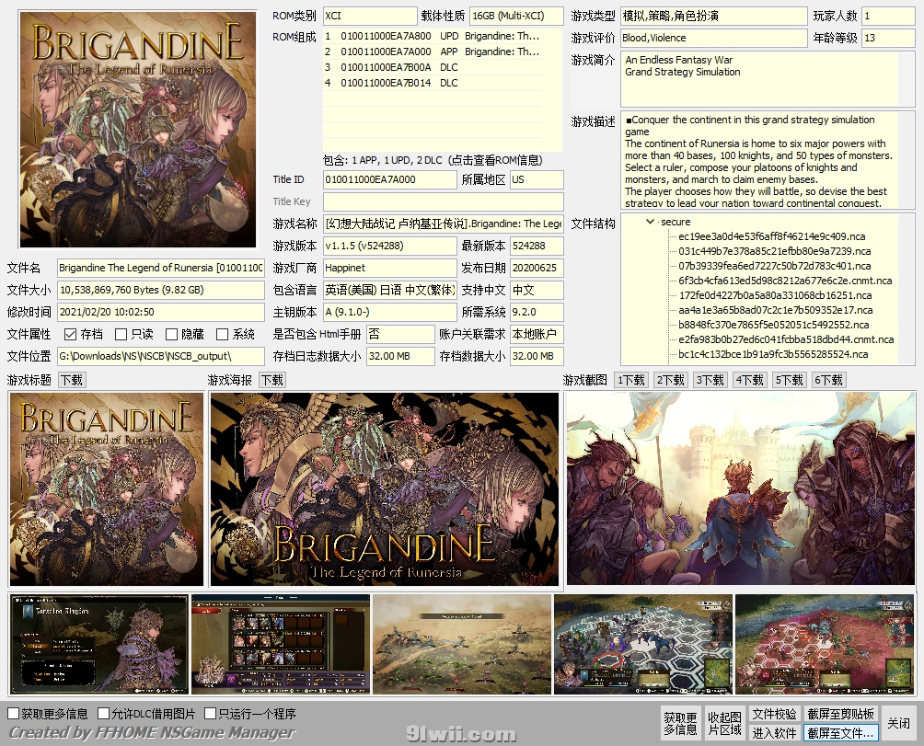The image size is (924, 746).
Task: Tick the 系统 system attribute checkbox
Action: tap(222, 335)
